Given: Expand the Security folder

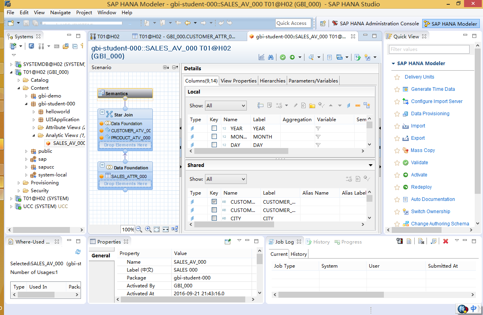Looking at the screenshot, I should (x=19, y=191).
